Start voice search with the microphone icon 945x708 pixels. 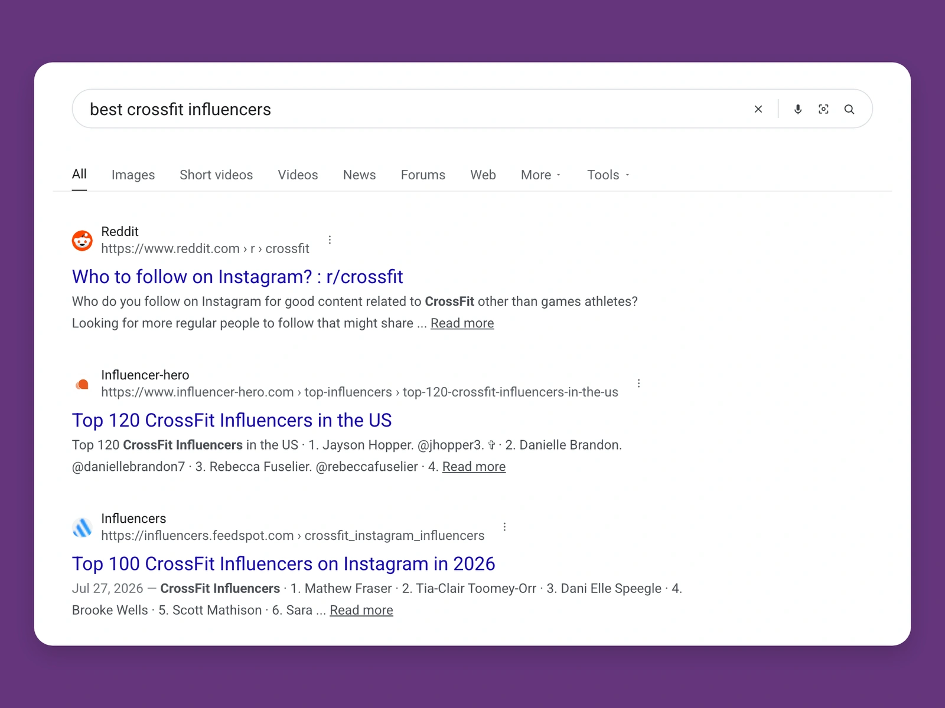click(798, 109)
